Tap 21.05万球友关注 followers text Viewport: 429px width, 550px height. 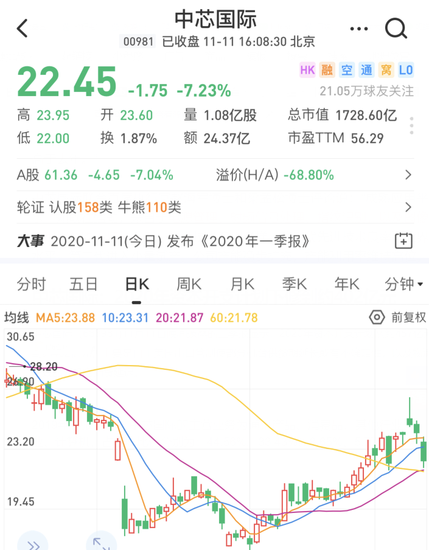(x=367, y=91)
